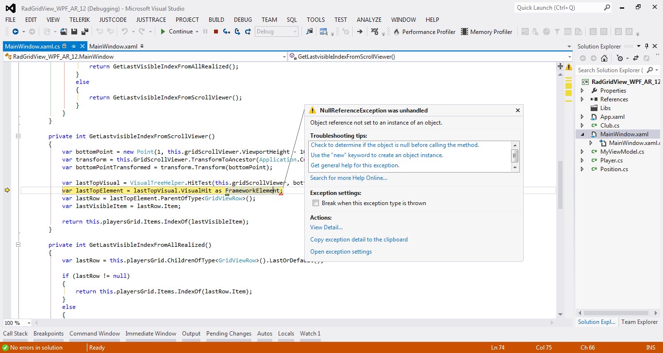
Task: Open the Performance Profiler
Action: (x=424, y=32)
